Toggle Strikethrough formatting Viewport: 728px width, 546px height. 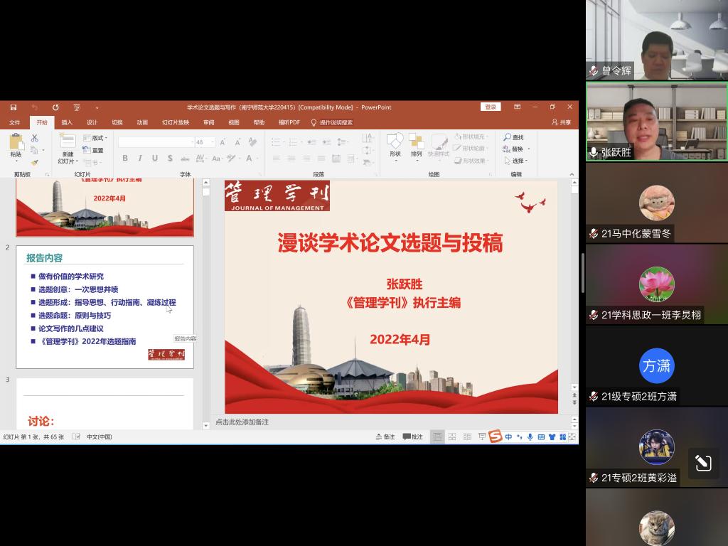[185, 159]
